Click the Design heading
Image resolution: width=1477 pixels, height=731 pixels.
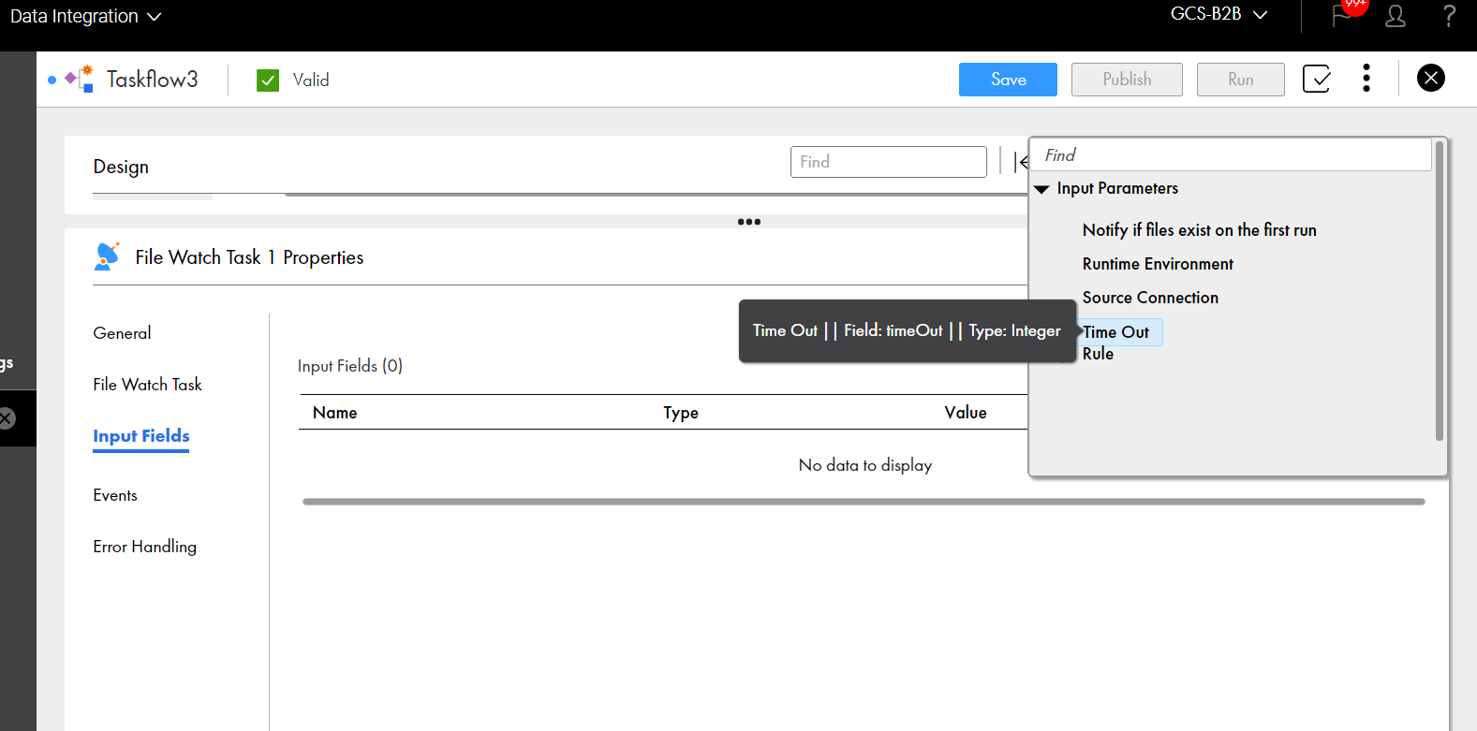coord(121,167)
